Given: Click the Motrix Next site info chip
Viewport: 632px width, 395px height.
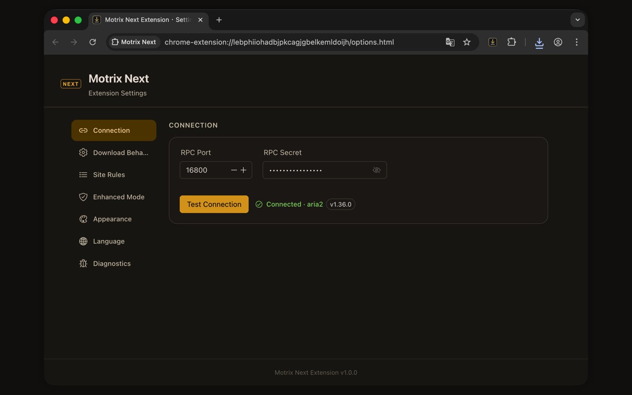Looking at the screenshot, I should click(x=133, y=42).
